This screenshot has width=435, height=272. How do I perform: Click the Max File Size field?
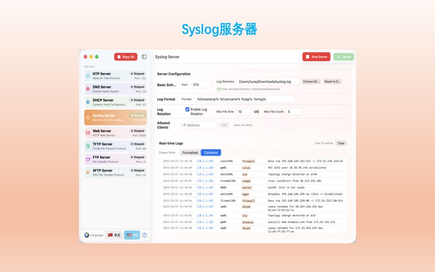click(x=244, y=112)
